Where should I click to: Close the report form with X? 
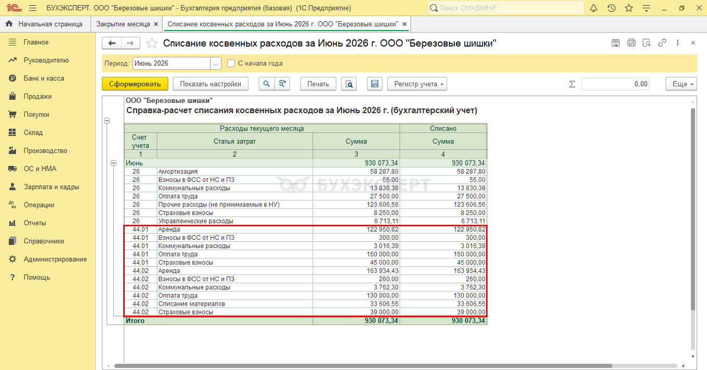pos(693,43)
